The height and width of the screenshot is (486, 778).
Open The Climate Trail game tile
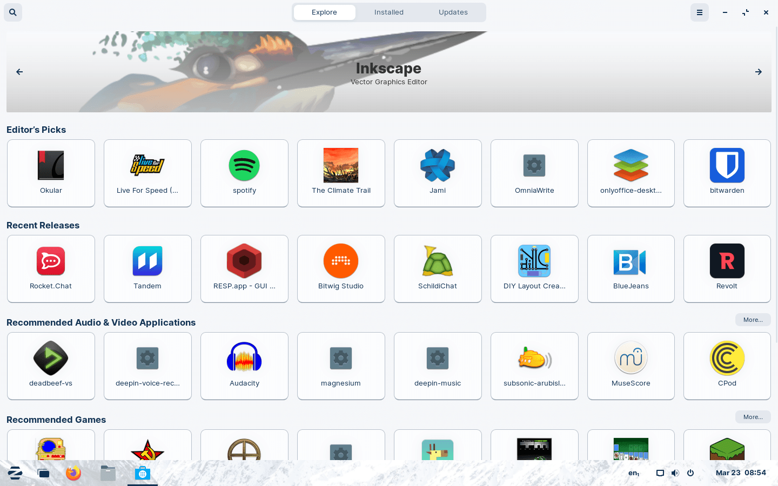pyautogui.click(x=341, y=173)
